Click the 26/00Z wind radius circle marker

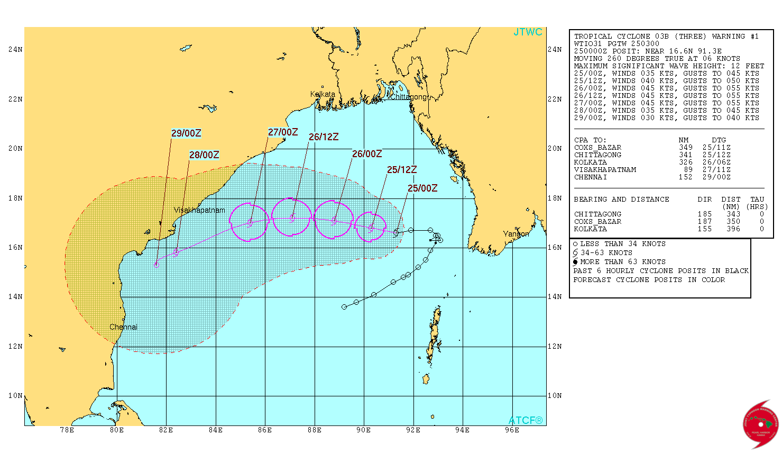[x=334, y=220]
